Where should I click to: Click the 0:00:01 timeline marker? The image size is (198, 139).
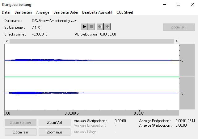pyautogui.click(x=139, y=113)
